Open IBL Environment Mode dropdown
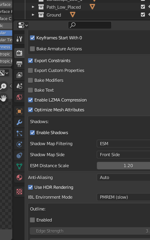The width and height of the screenshot is (150, 240). [x=124, y=197]
